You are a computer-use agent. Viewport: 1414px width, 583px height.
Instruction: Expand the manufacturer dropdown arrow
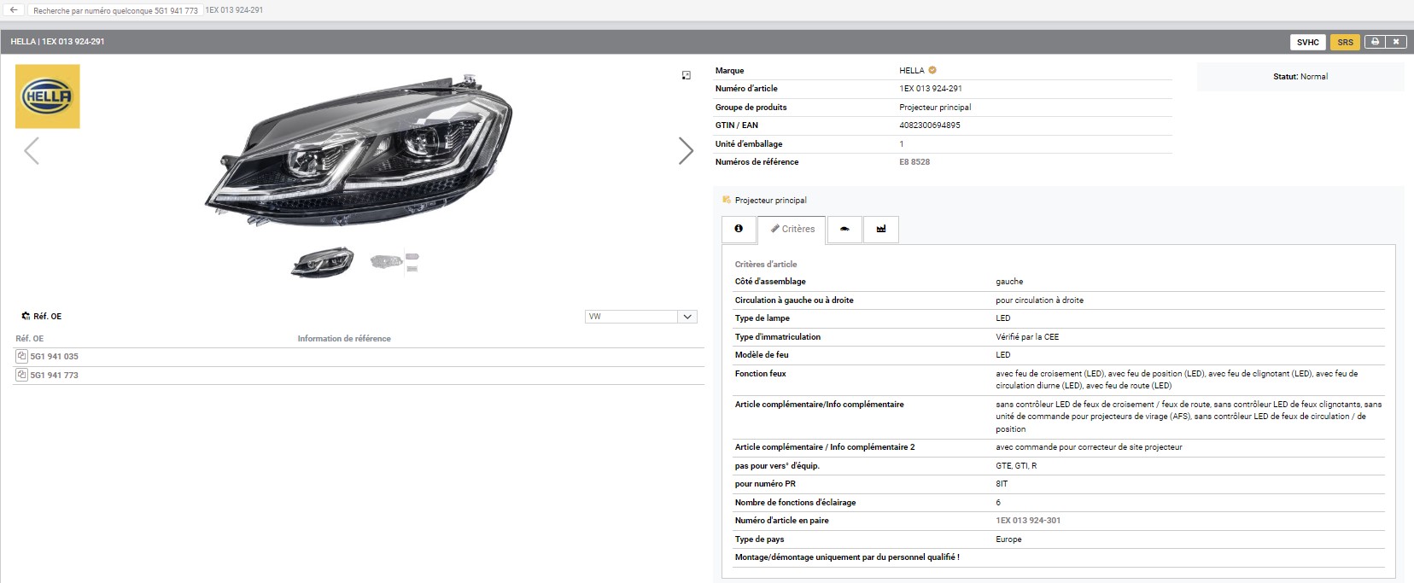click(x=687, y=317)
